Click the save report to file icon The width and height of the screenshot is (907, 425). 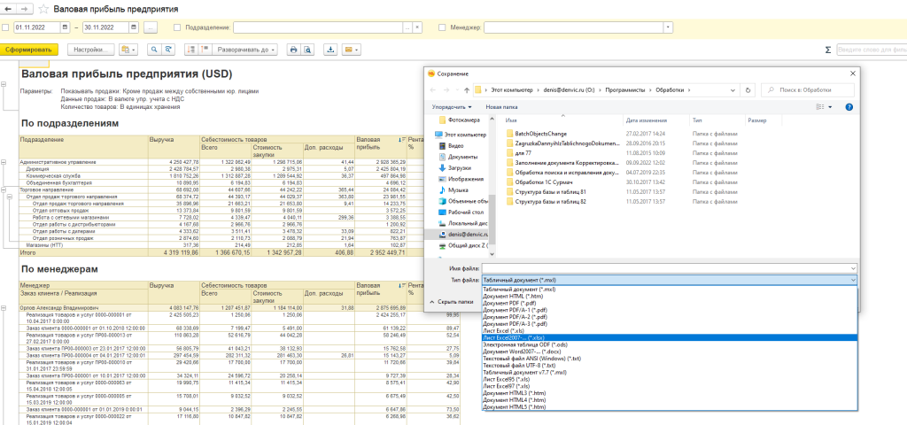[331, 50]
